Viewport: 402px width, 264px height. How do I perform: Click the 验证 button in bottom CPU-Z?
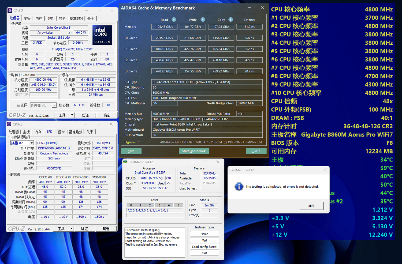tap(85, 229)
